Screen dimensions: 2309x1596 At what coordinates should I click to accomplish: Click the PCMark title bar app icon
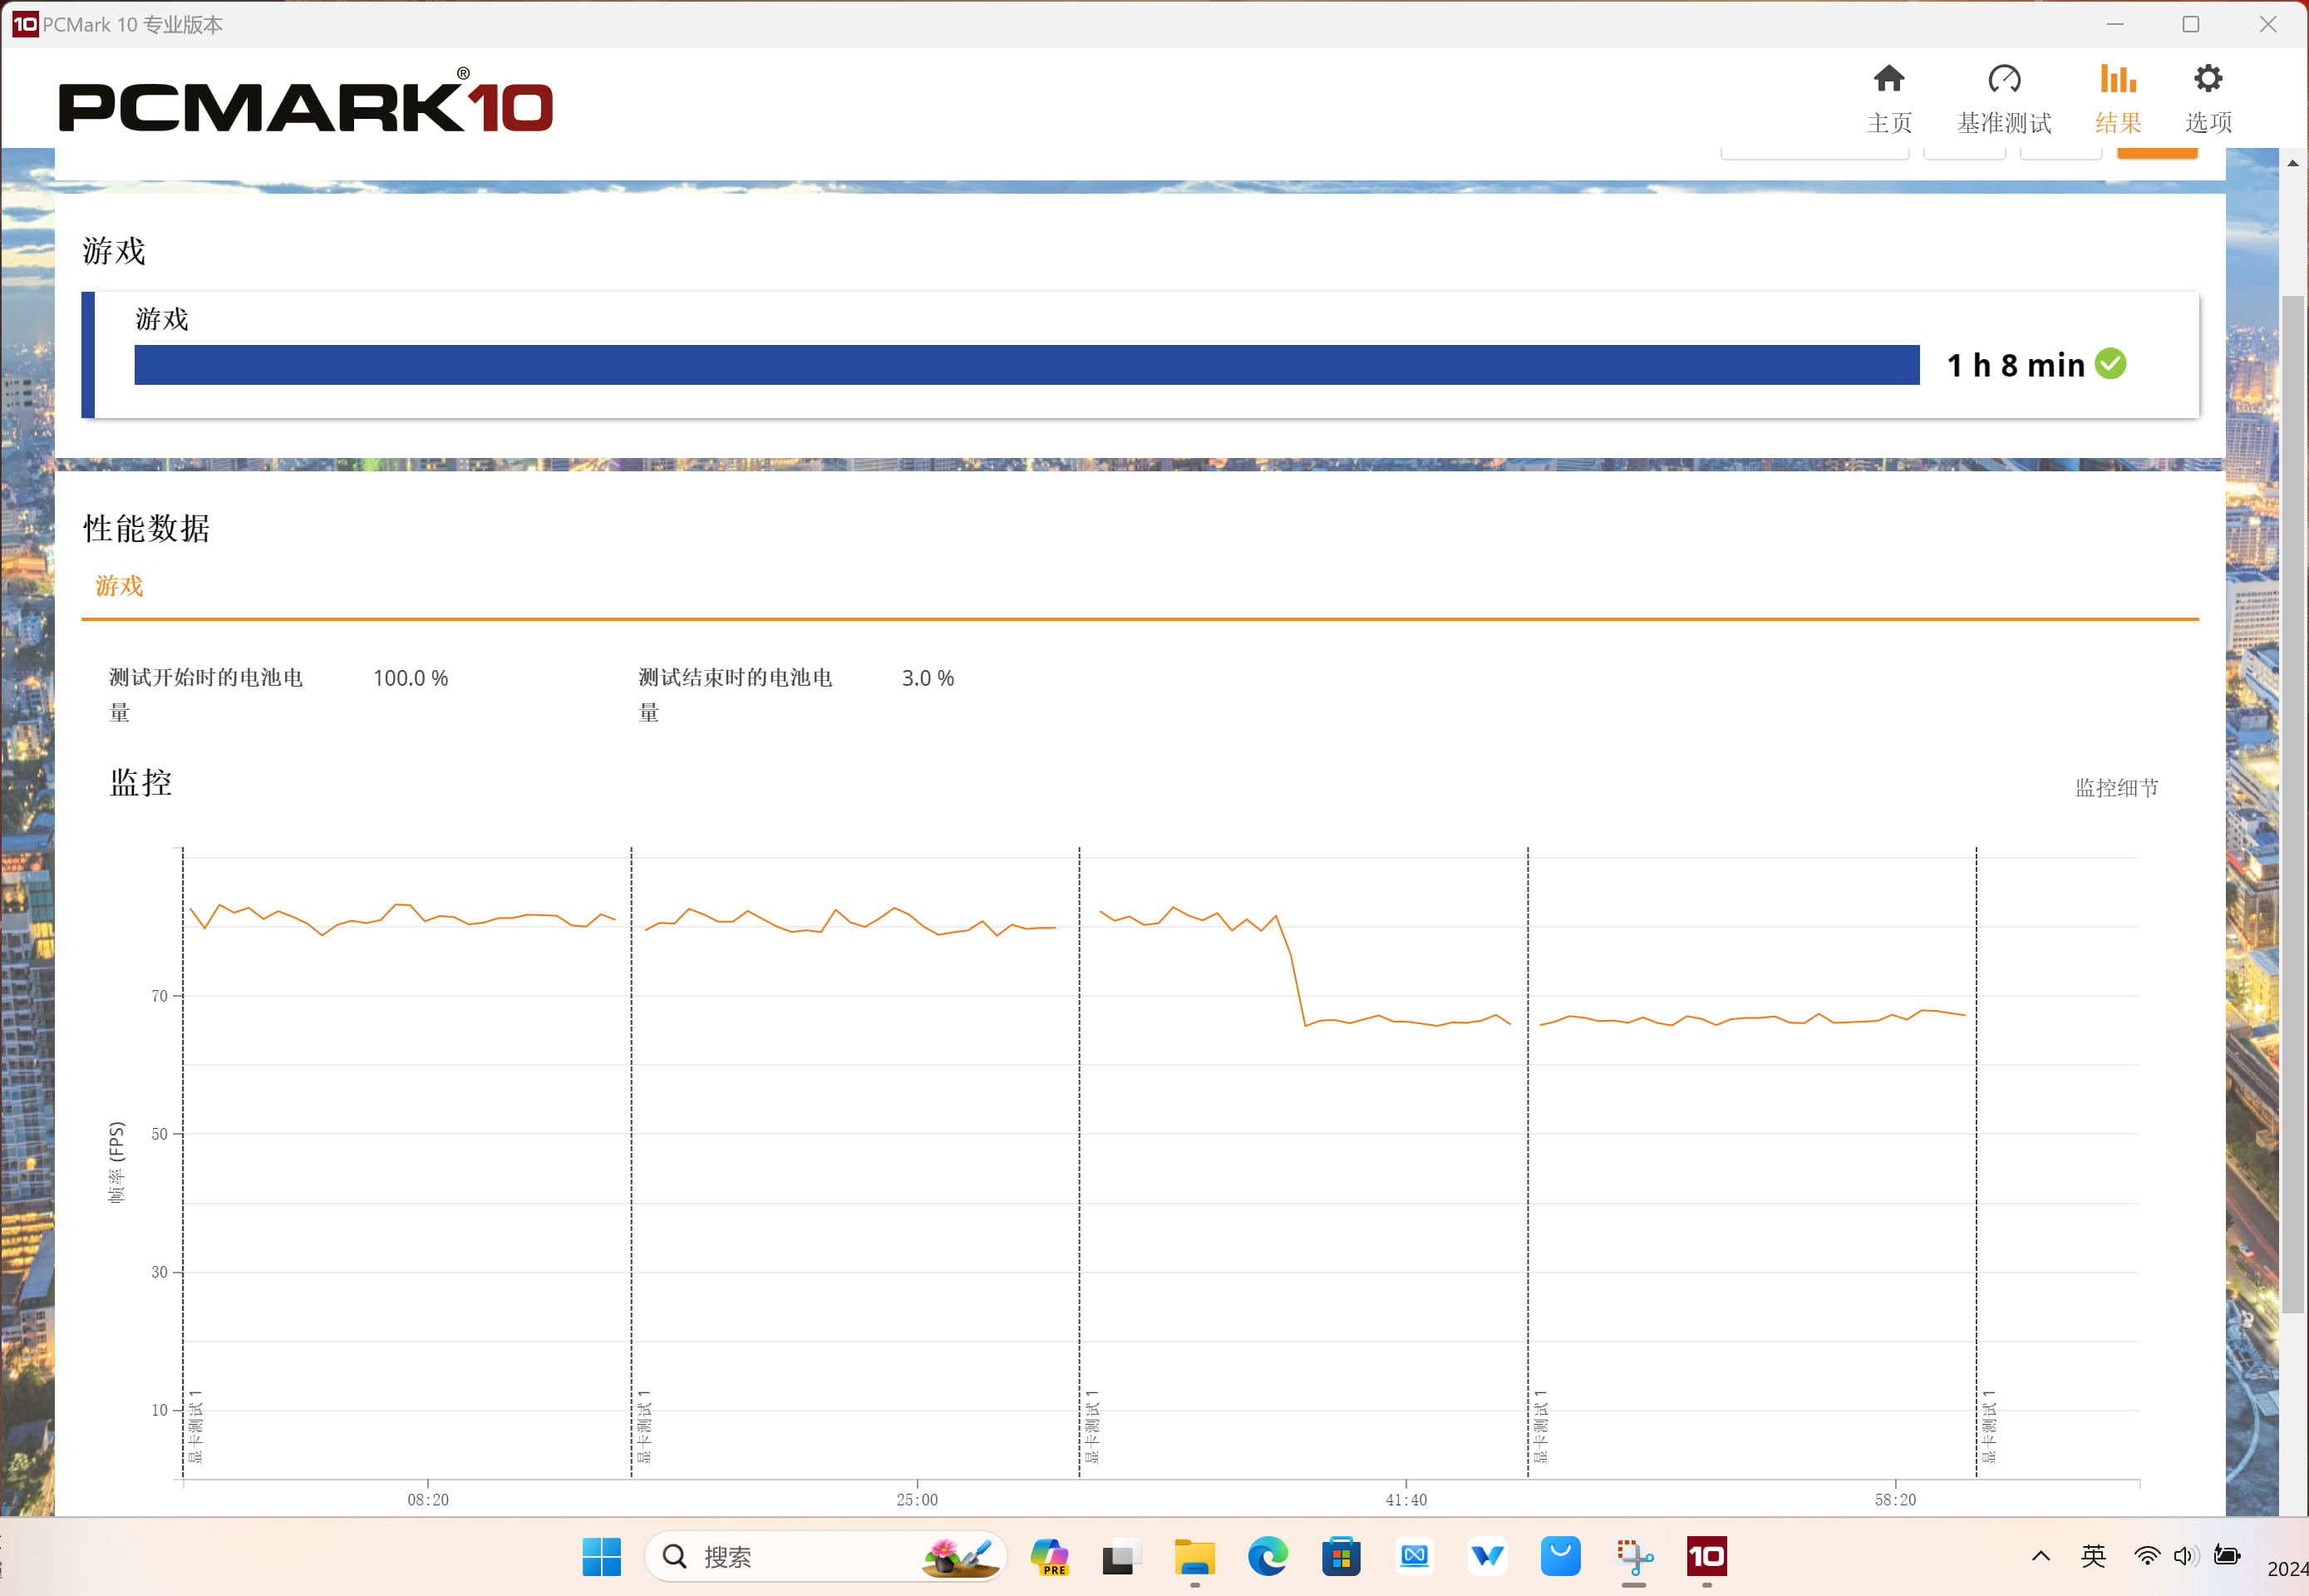click(25, 24)
